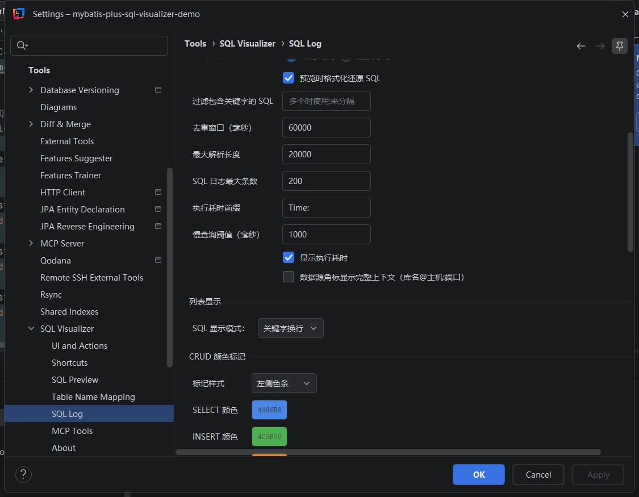
Task: Focus 过滤包含关键字的 SQL input
Action: 327,101
